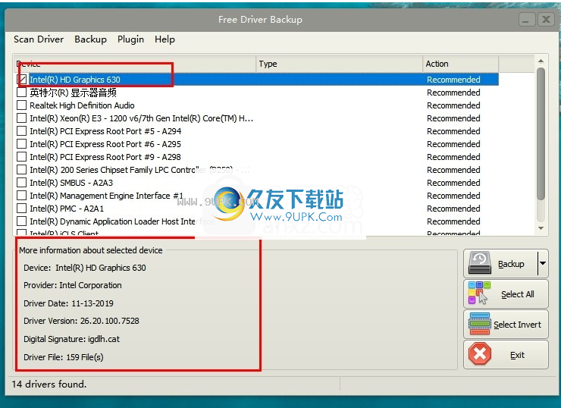Click the Exit button label
Viewport: 561px width, 408px height.
pos(517,355)
